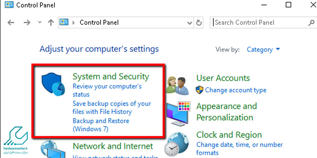The width and height of the screenshot is (317, 158).
Task: Expand the address bar history dropdown
Action: click(x=190, y=23)
